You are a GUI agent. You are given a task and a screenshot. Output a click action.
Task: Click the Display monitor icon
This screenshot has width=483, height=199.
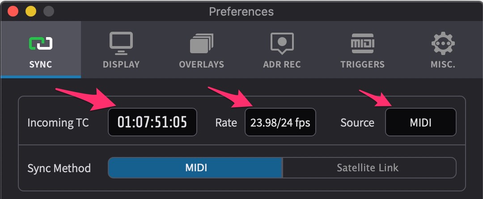click(121, 43)
